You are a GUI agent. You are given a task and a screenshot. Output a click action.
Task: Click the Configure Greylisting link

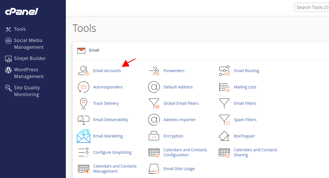112,152
